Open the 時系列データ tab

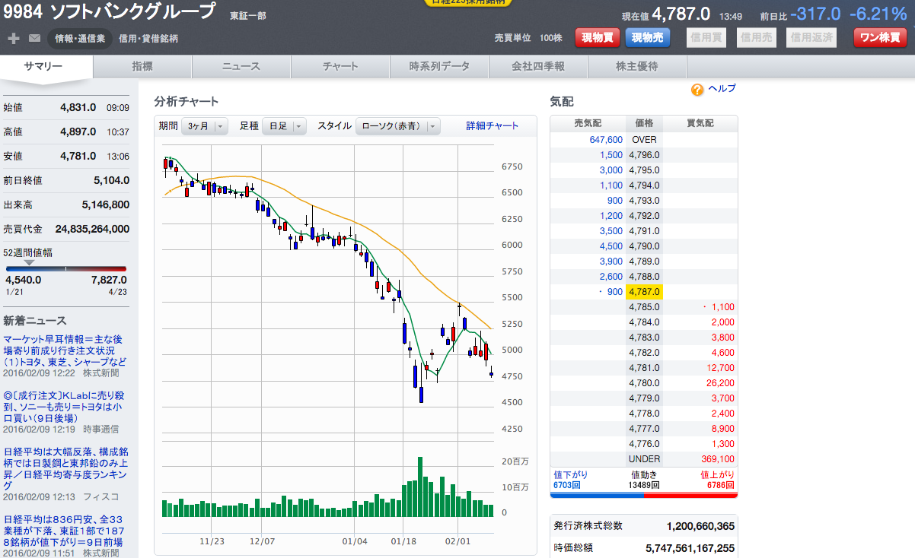pos(439,66)
